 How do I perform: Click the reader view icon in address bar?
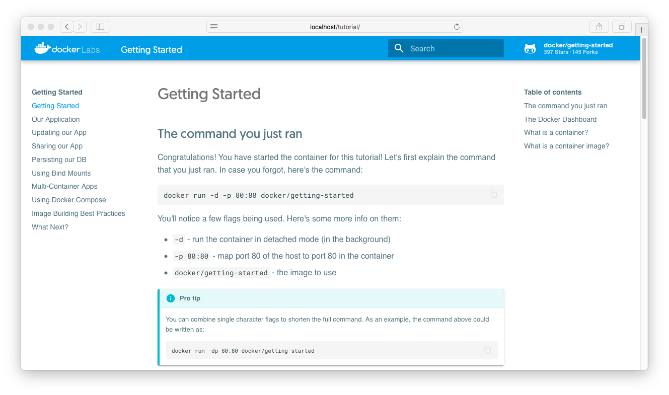[x=214, y=27]
